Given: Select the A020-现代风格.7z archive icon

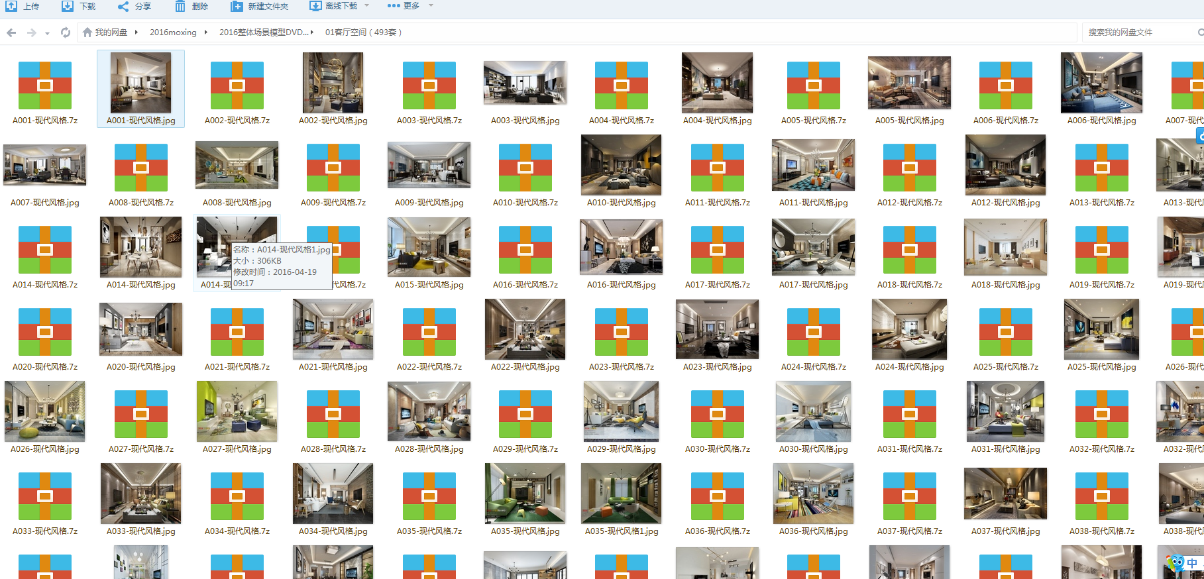Looking at the screenshot, I should 45,332.
